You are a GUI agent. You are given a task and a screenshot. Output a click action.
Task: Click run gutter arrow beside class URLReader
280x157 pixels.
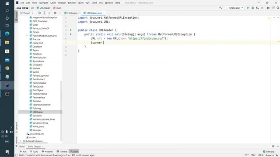[x=71, y=30]
